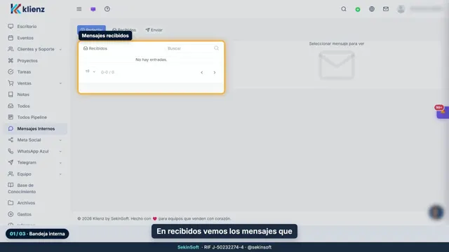Open the round chat avatar bubble
This screenshot has width=449, height=252.
436,212
